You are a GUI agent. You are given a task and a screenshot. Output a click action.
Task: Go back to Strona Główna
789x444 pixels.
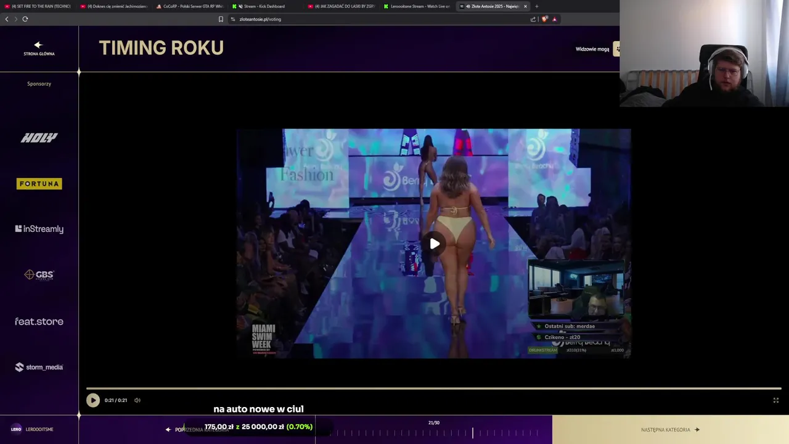pos(39,49)
